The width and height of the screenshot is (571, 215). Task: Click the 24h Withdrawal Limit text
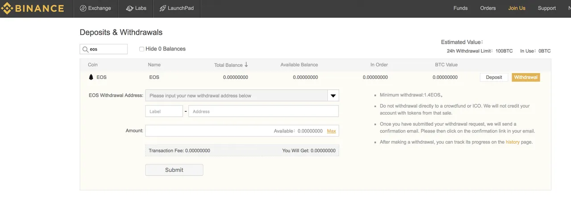[480, 51]
